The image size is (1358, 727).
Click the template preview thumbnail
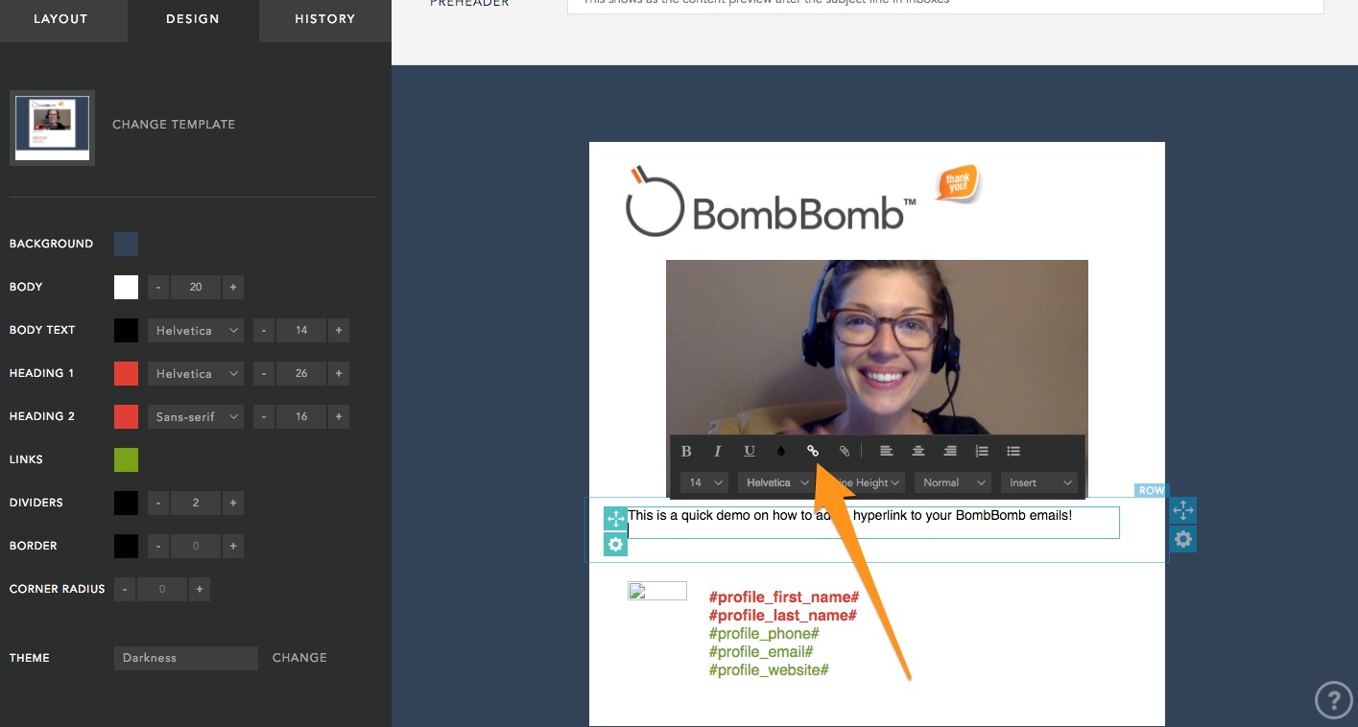[x=52, y=128]
